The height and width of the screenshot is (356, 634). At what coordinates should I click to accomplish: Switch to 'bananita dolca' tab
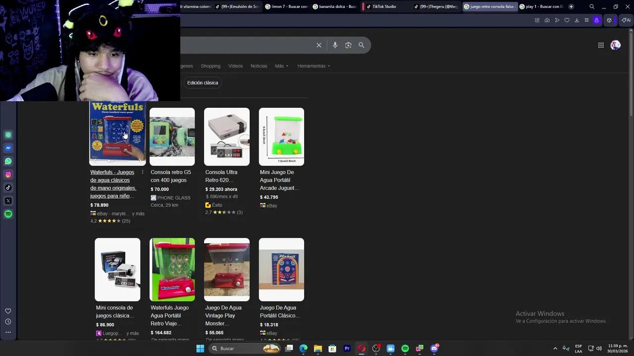click(334, 6)
